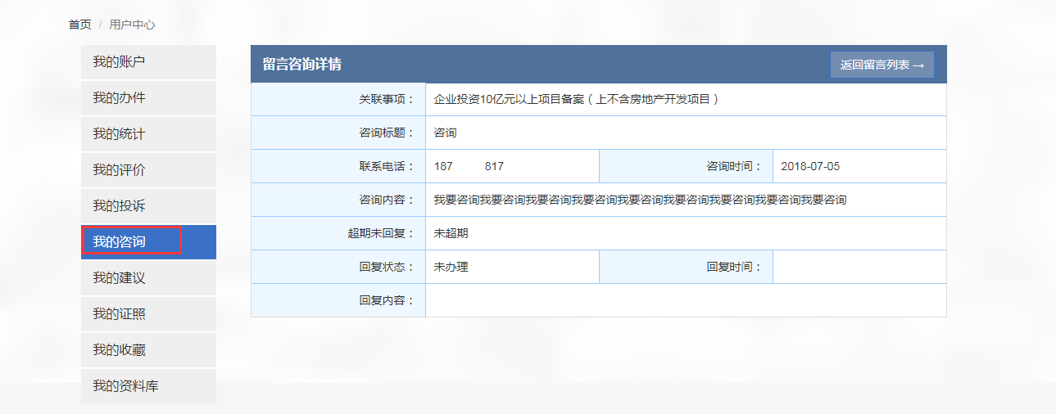Click the 留言咨询详情 panel heading
The width and height of the screenshot is (1056, 414).
click(x=301, y=65)
